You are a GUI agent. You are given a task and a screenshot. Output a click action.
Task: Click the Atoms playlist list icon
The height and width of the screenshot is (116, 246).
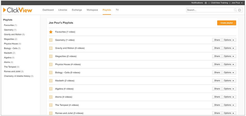coord(51,97)
